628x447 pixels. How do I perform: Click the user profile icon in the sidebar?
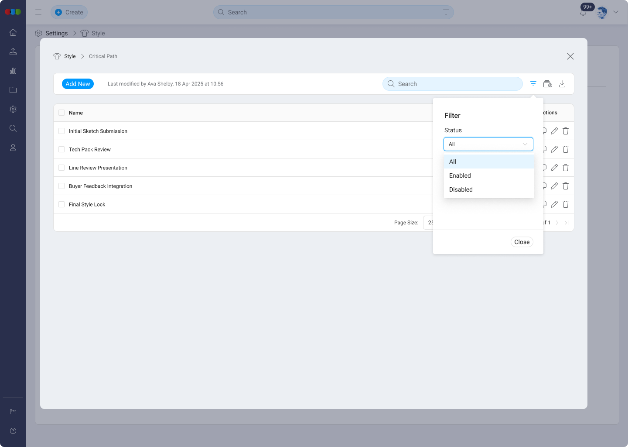point(13,148)
